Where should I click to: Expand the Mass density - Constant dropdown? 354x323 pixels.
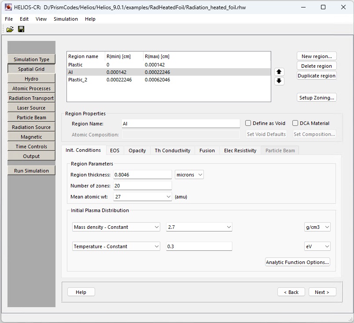click(116, 227)
